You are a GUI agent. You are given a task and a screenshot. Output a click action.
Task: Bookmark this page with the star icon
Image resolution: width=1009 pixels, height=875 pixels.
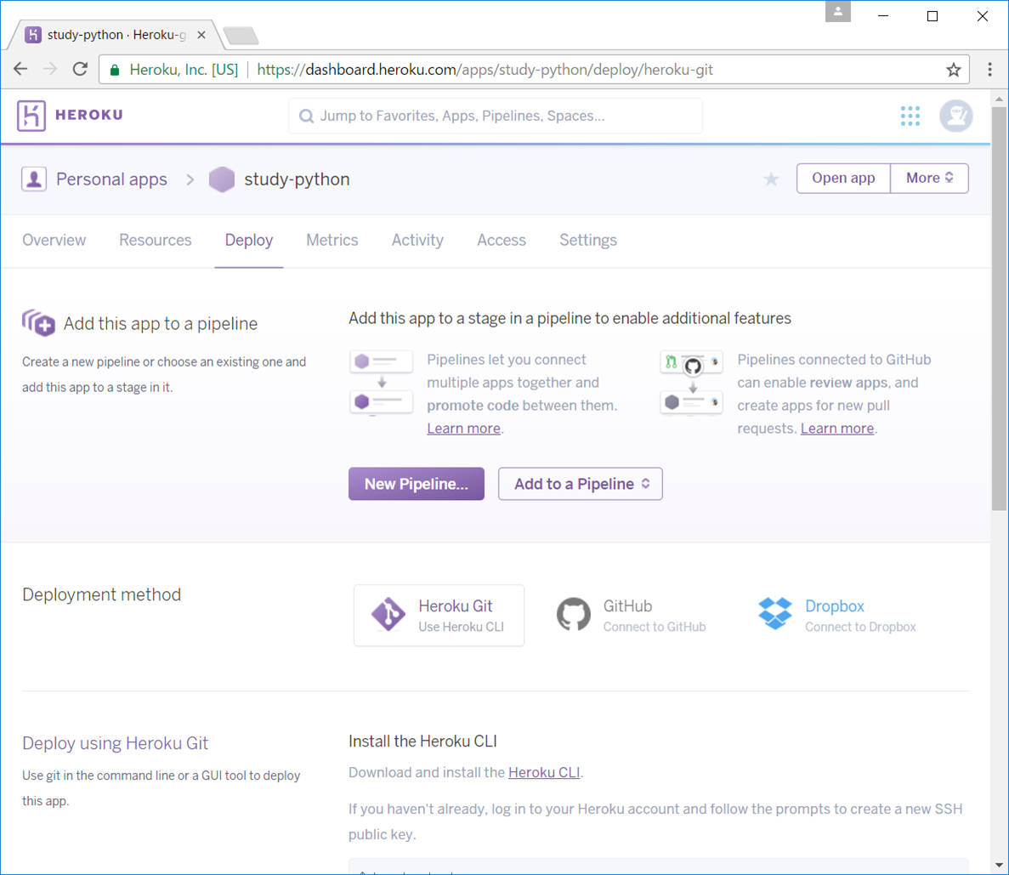953,70
